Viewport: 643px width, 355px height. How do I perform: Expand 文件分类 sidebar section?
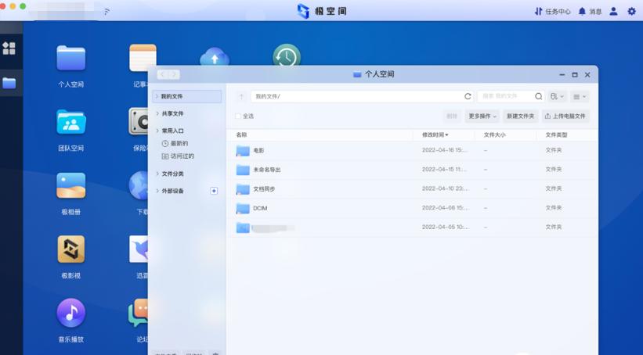[x=157, y=174]
